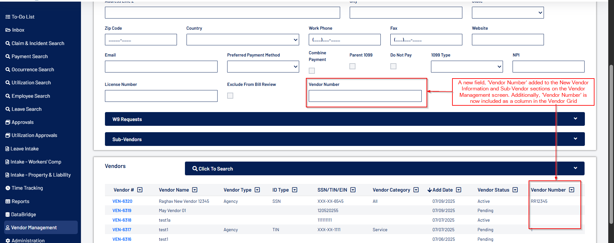This screenshot has height=243, width=614.
Task: Enable the Parent 1099 checkbox
Action: (x=352, y=66)
